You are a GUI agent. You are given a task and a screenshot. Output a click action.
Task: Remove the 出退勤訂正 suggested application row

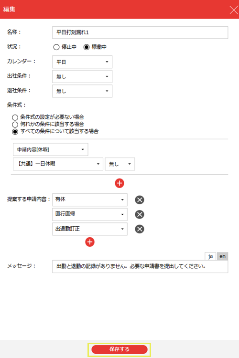(140, 229)
